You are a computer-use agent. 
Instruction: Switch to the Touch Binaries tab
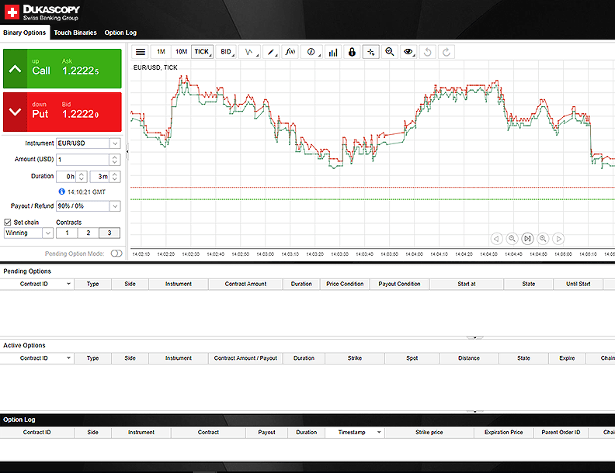[75, 33]
